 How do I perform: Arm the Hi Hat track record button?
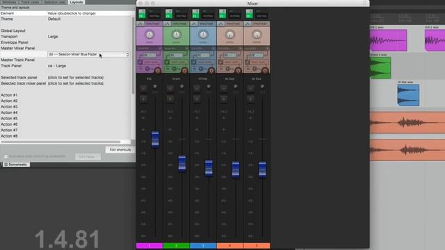(211, 71)
